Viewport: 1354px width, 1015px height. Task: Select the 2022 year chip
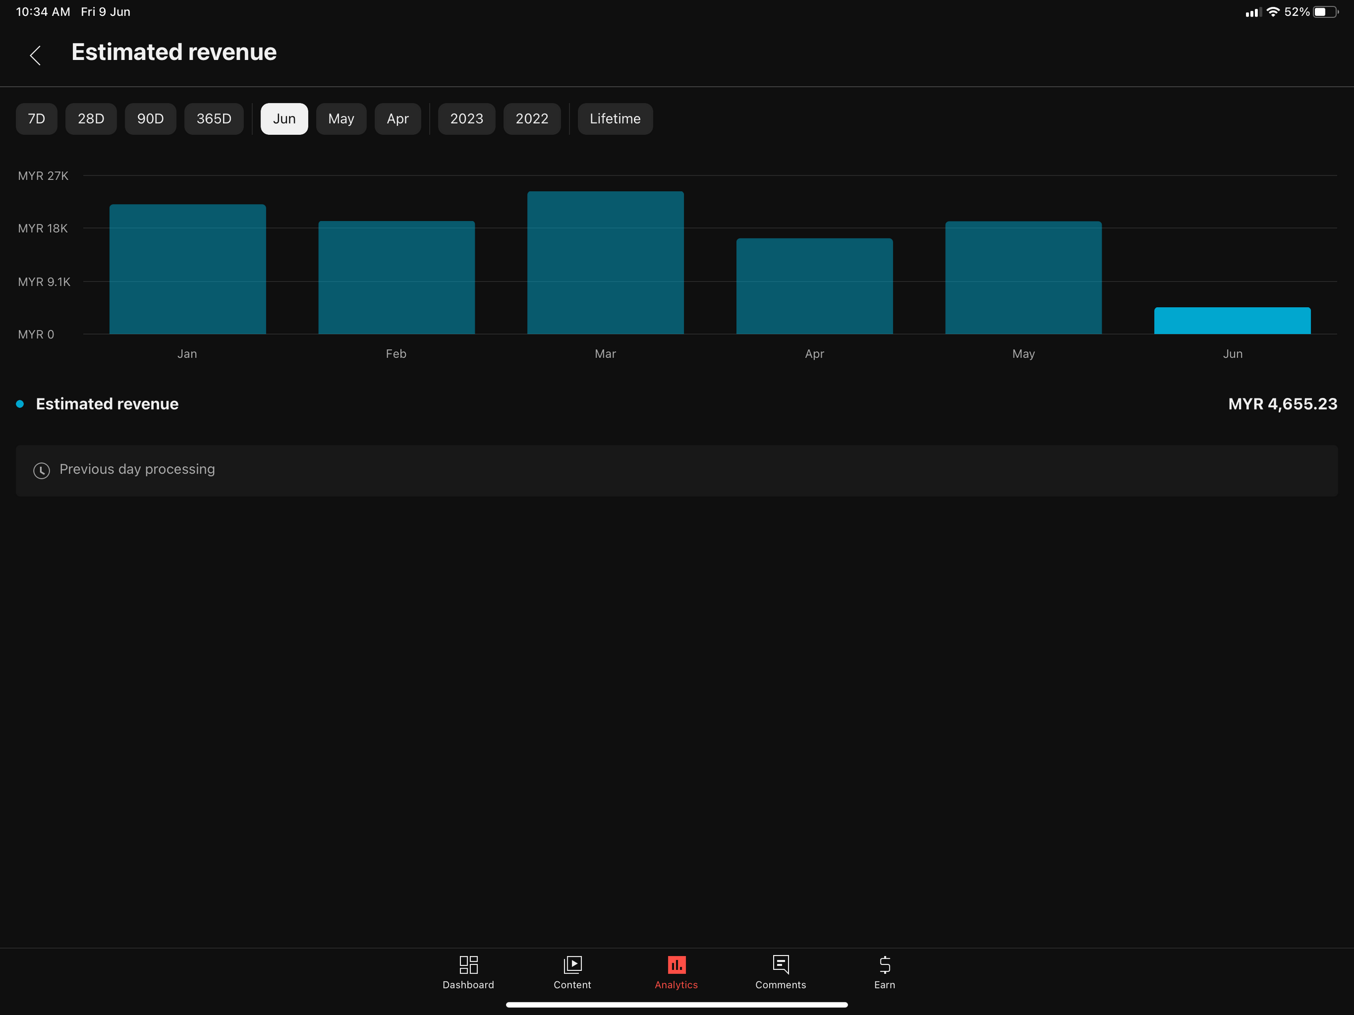point(532,119)
